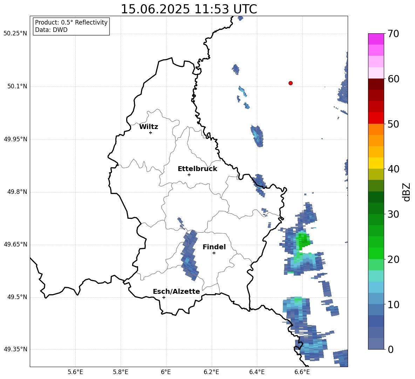Click the 6.6°E longitude label
The image size is (415, 379).
302,372
